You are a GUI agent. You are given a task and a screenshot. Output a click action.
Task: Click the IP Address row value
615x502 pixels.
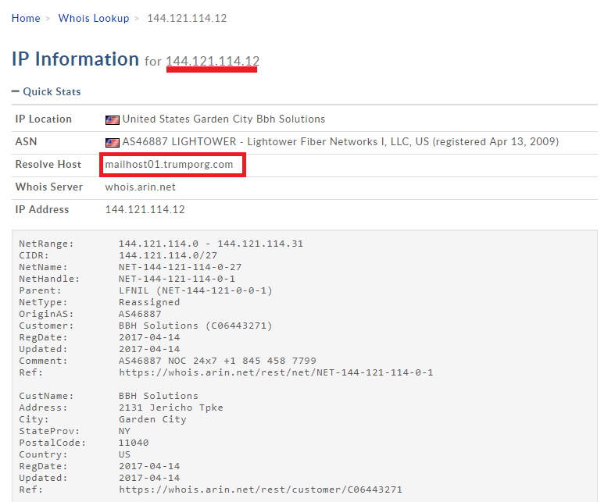[145, 209]
